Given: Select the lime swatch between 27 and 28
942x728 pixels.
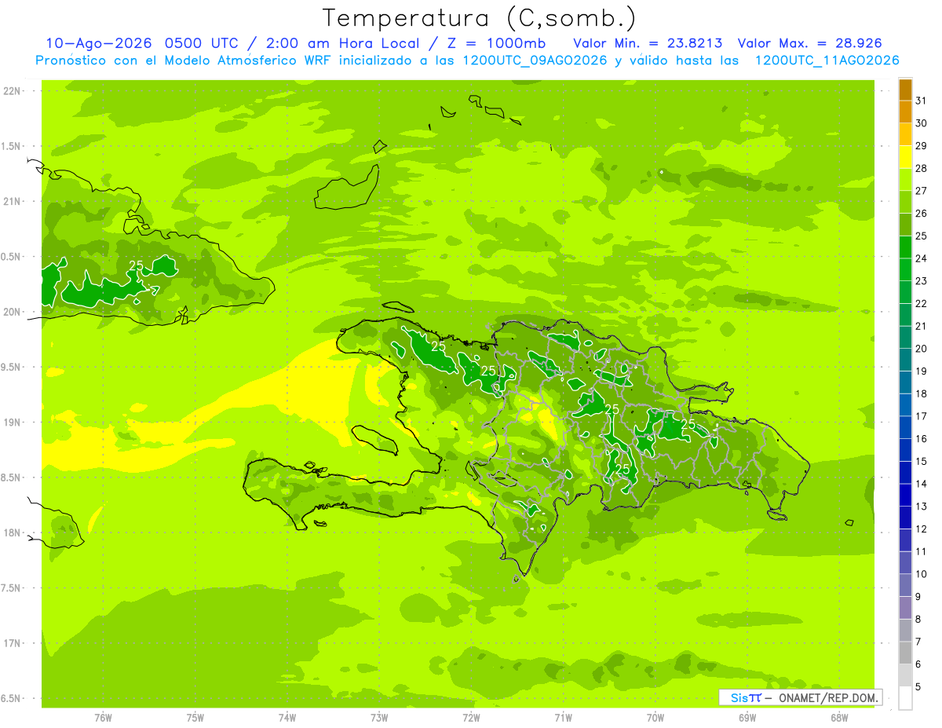Looking at the screenshot, I should (905, 179).
